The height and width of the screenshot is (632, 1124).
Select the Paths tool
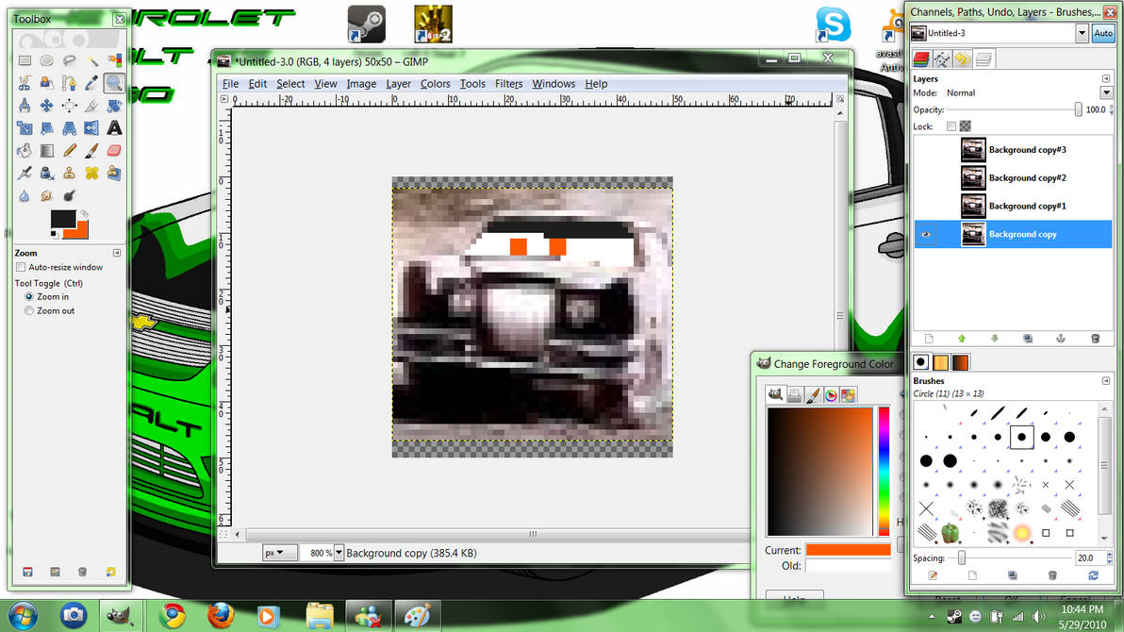coord(69,83)
